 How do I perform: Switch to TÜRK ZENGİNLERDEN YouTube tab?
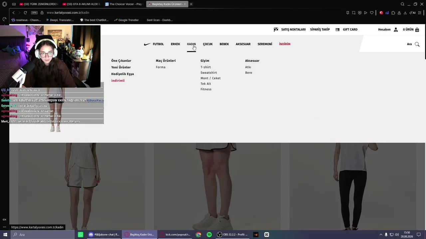pyautogui.click(x=39, y=4)
